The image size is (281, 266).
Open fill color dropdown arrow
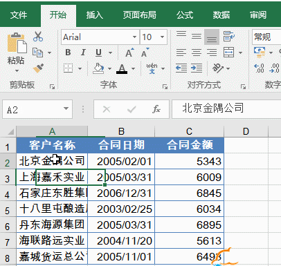(109, 68)
